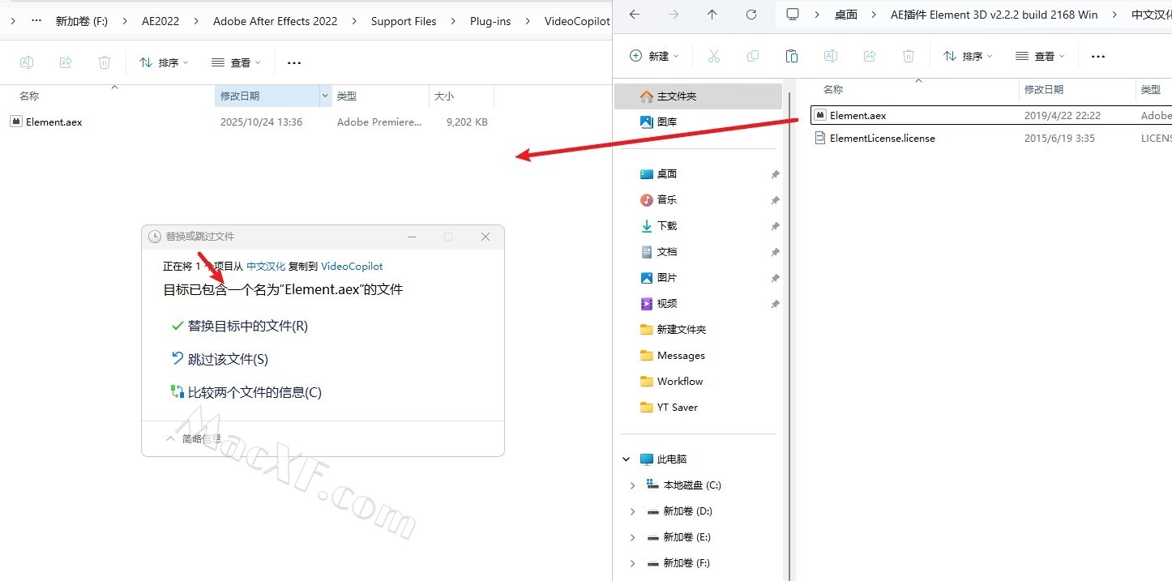Viewport: 1172px width, 581px height.
Task: Click the cut scissors icon in right toolbar
Action: click(x=713, y=56)
